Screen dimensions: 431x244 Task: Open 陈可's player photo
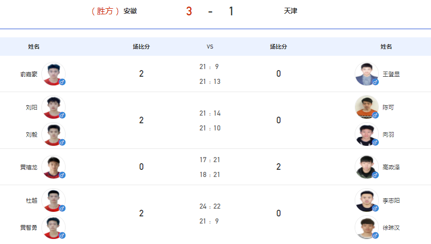[x=367, y=107]
